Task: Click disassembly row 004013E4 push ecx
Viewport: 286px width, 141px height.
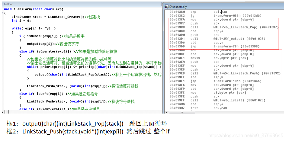Action: [194, 62]
